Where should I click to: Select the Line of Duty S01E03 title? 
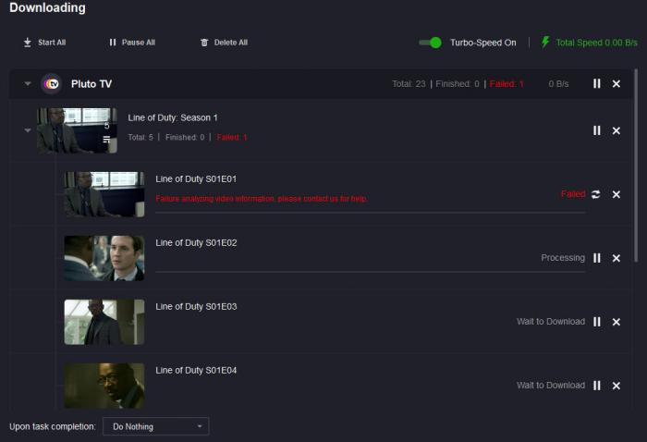(196, 307)
